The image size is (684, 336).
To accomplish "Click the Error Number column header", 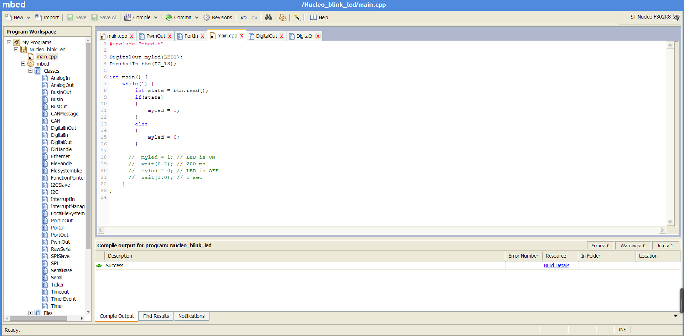I will (x=523, y=256).
